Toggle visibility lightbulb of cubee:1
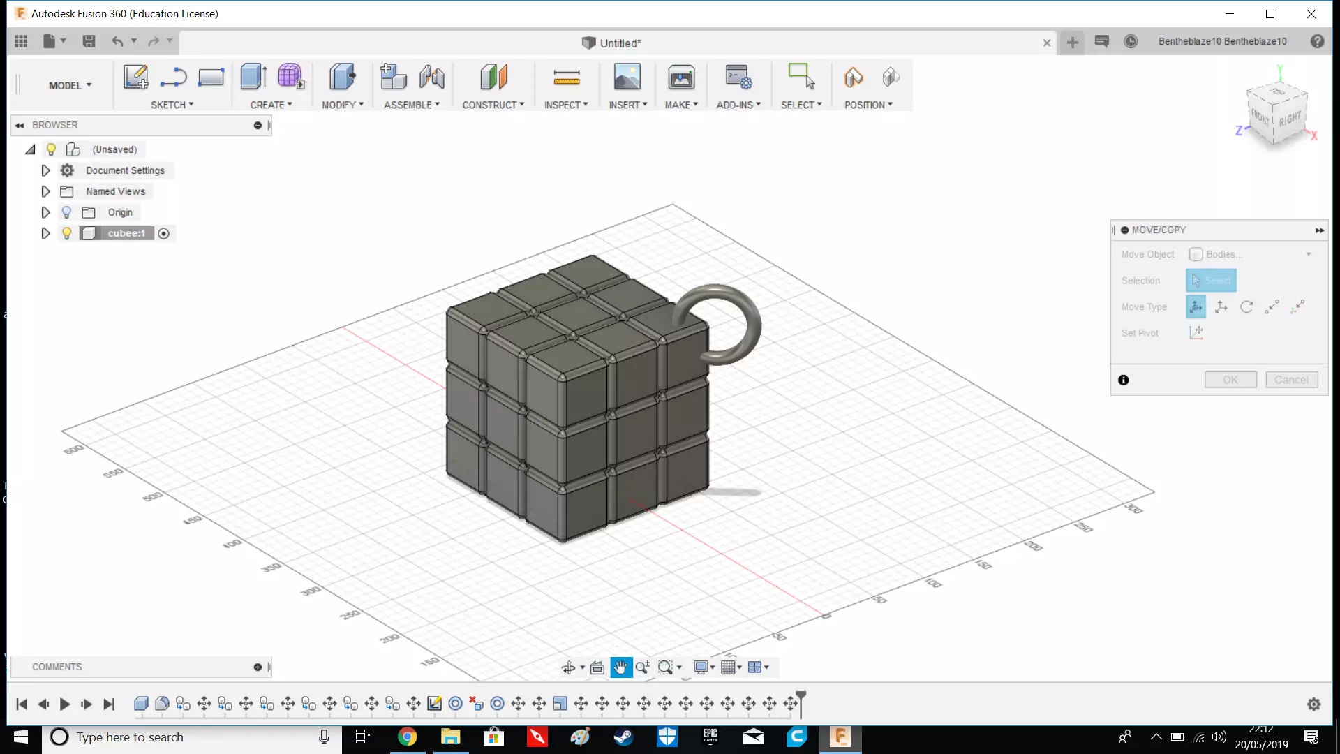 67,233
